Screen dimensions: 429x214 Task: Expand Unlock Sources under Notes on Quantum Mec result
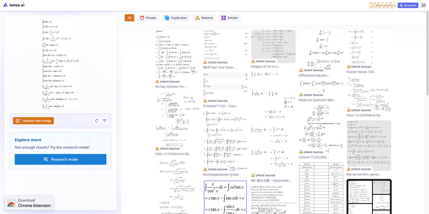pyautogui.click(x=311, y=95)
